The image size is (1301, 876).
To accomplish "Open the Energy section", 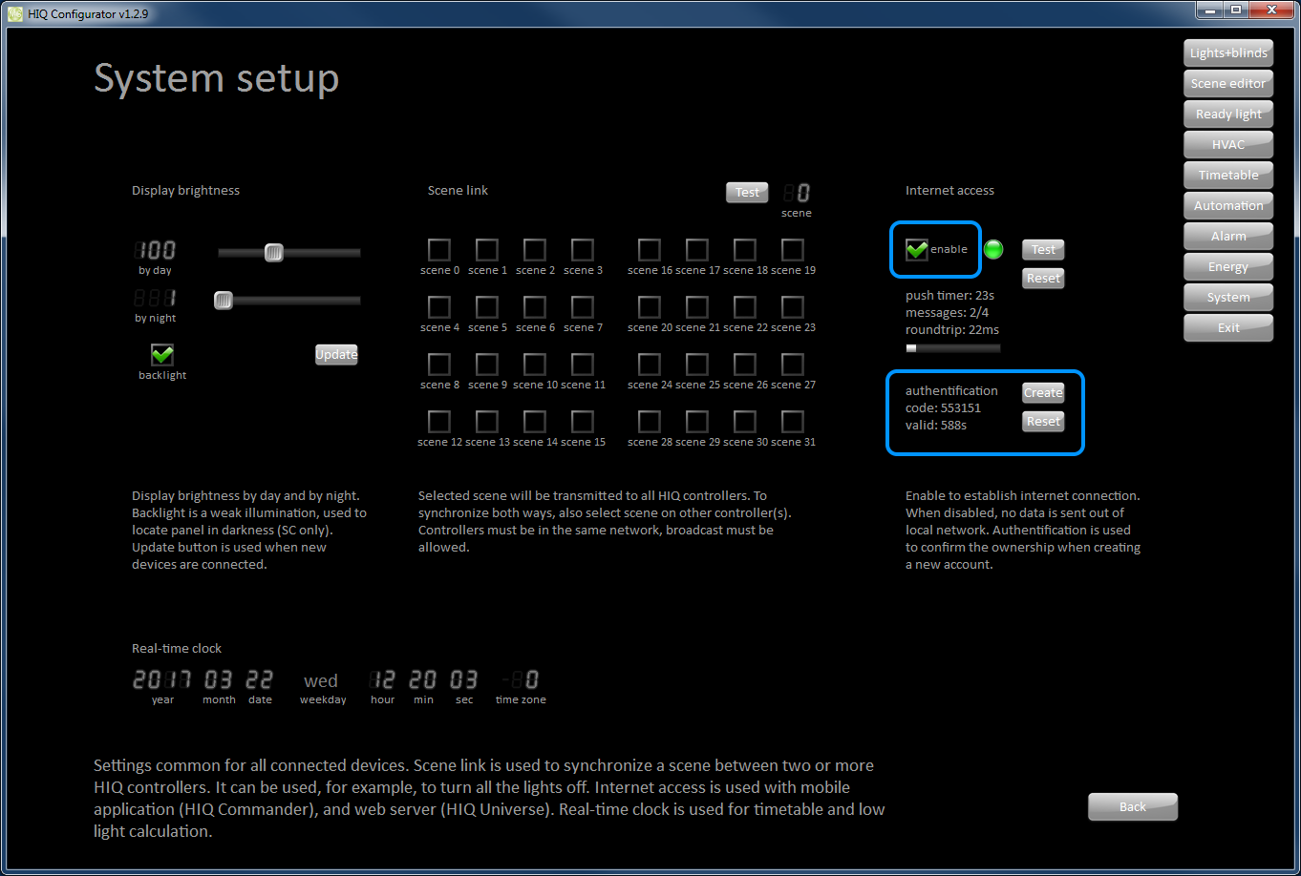I will (1228, 267).
